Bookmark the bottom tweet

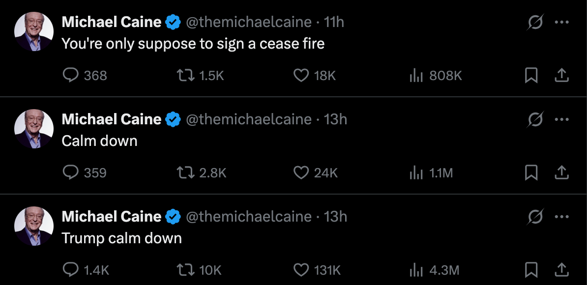point(531,270)
